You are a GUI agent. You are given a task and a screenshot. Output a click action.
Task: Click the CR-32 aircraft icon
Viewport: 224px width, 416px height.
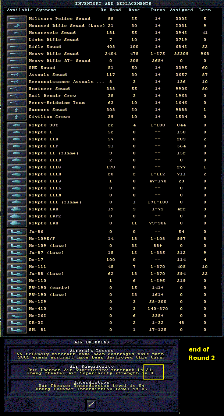17,323
